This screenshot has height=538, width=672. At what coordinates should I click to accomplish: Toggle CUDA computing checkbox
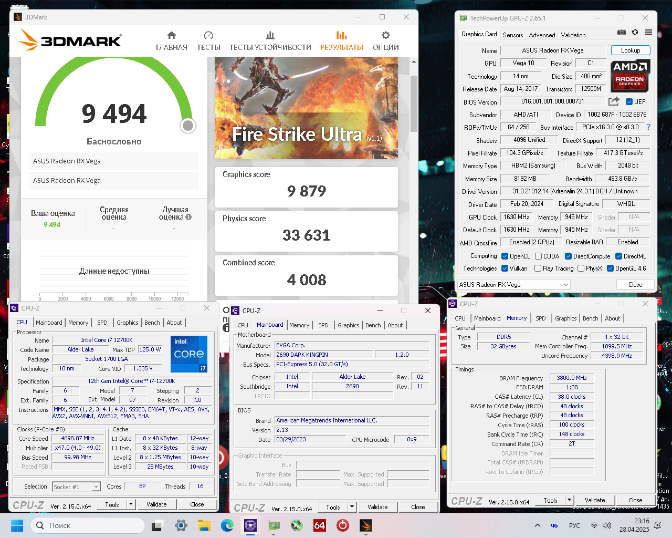538,256
